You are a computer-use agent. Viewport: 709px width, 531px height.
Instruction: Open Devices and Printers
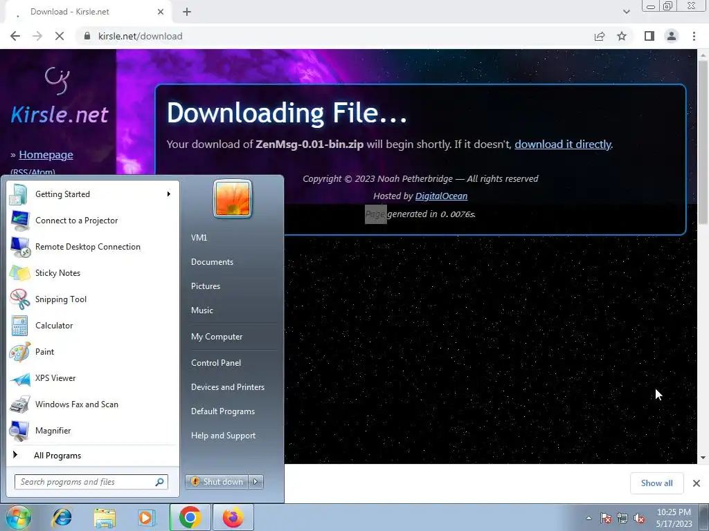(227, 387)
